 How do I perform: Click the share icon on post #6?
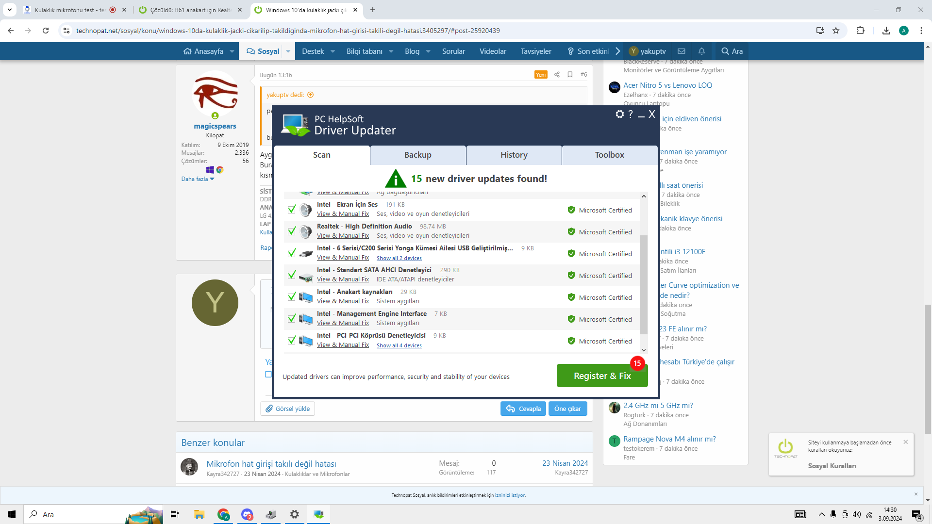tap(557, 75)
